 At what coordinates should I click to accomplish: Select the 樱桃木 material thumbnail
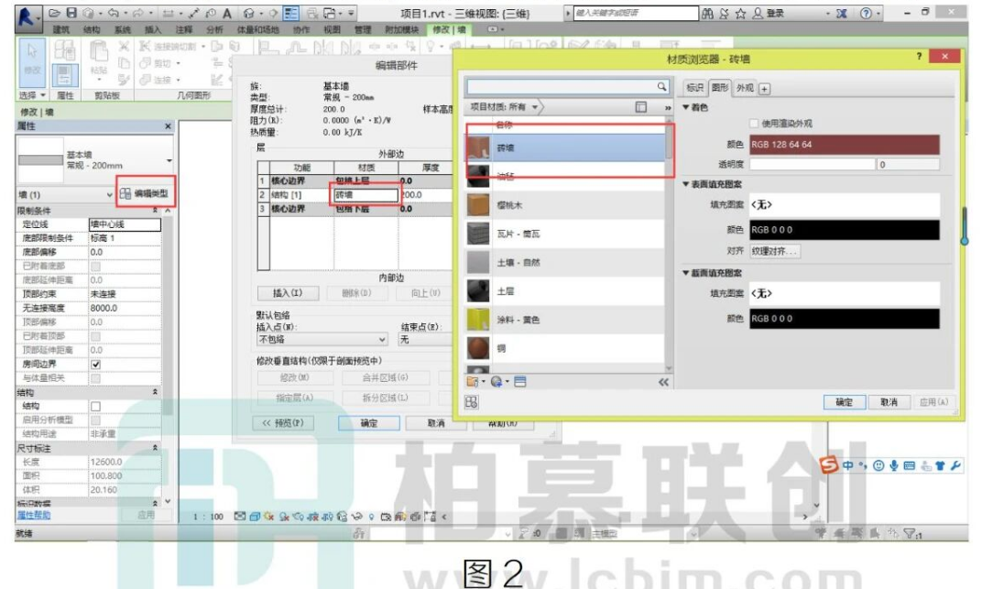point(478,204)
